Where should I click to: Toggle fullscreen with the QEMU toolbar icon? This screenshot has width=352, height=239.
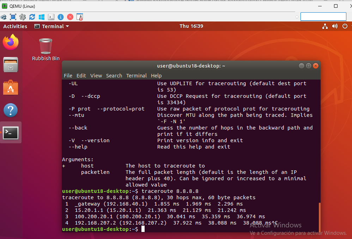[13, 17]
